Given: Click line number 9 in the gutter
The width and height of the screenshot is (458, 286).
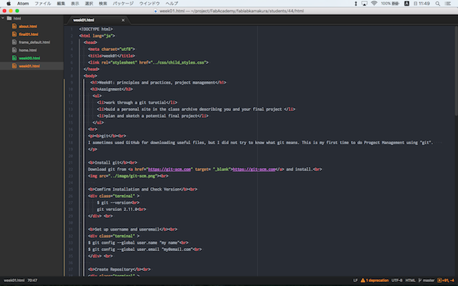Looking at the screenshot, I should click(72, 82).
